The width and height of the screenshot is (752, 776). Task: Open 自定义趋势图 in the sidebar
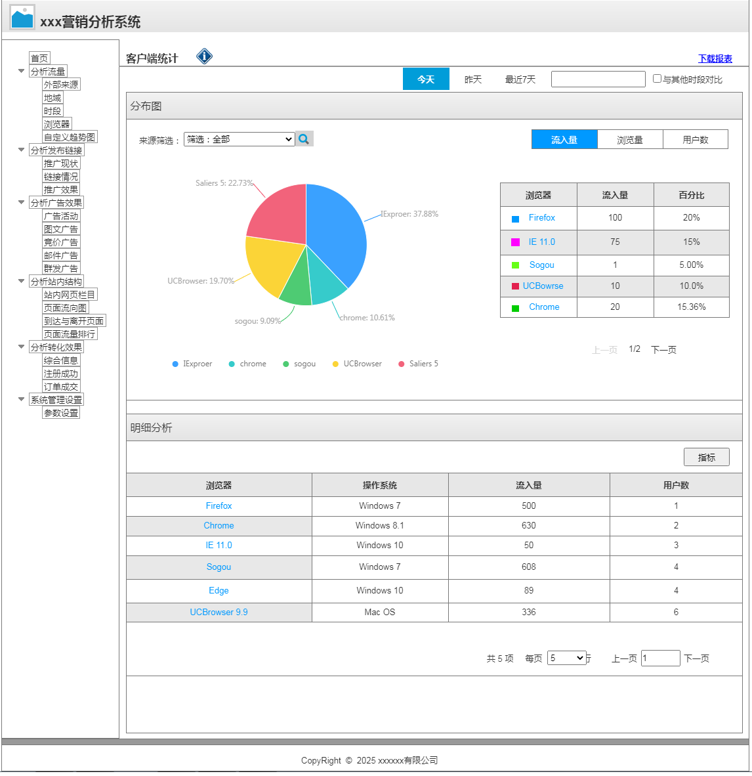(70, 137)
